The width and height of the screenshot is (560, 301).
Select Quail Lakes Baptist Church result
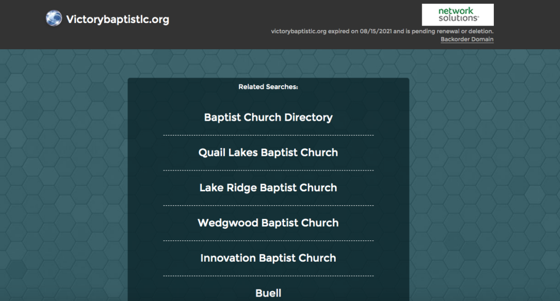(268, 152)
